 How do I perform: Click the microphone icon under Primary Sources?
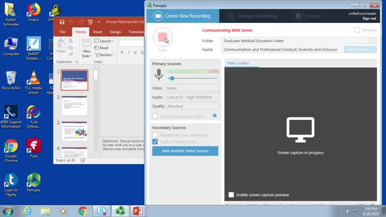coord(159,75)
